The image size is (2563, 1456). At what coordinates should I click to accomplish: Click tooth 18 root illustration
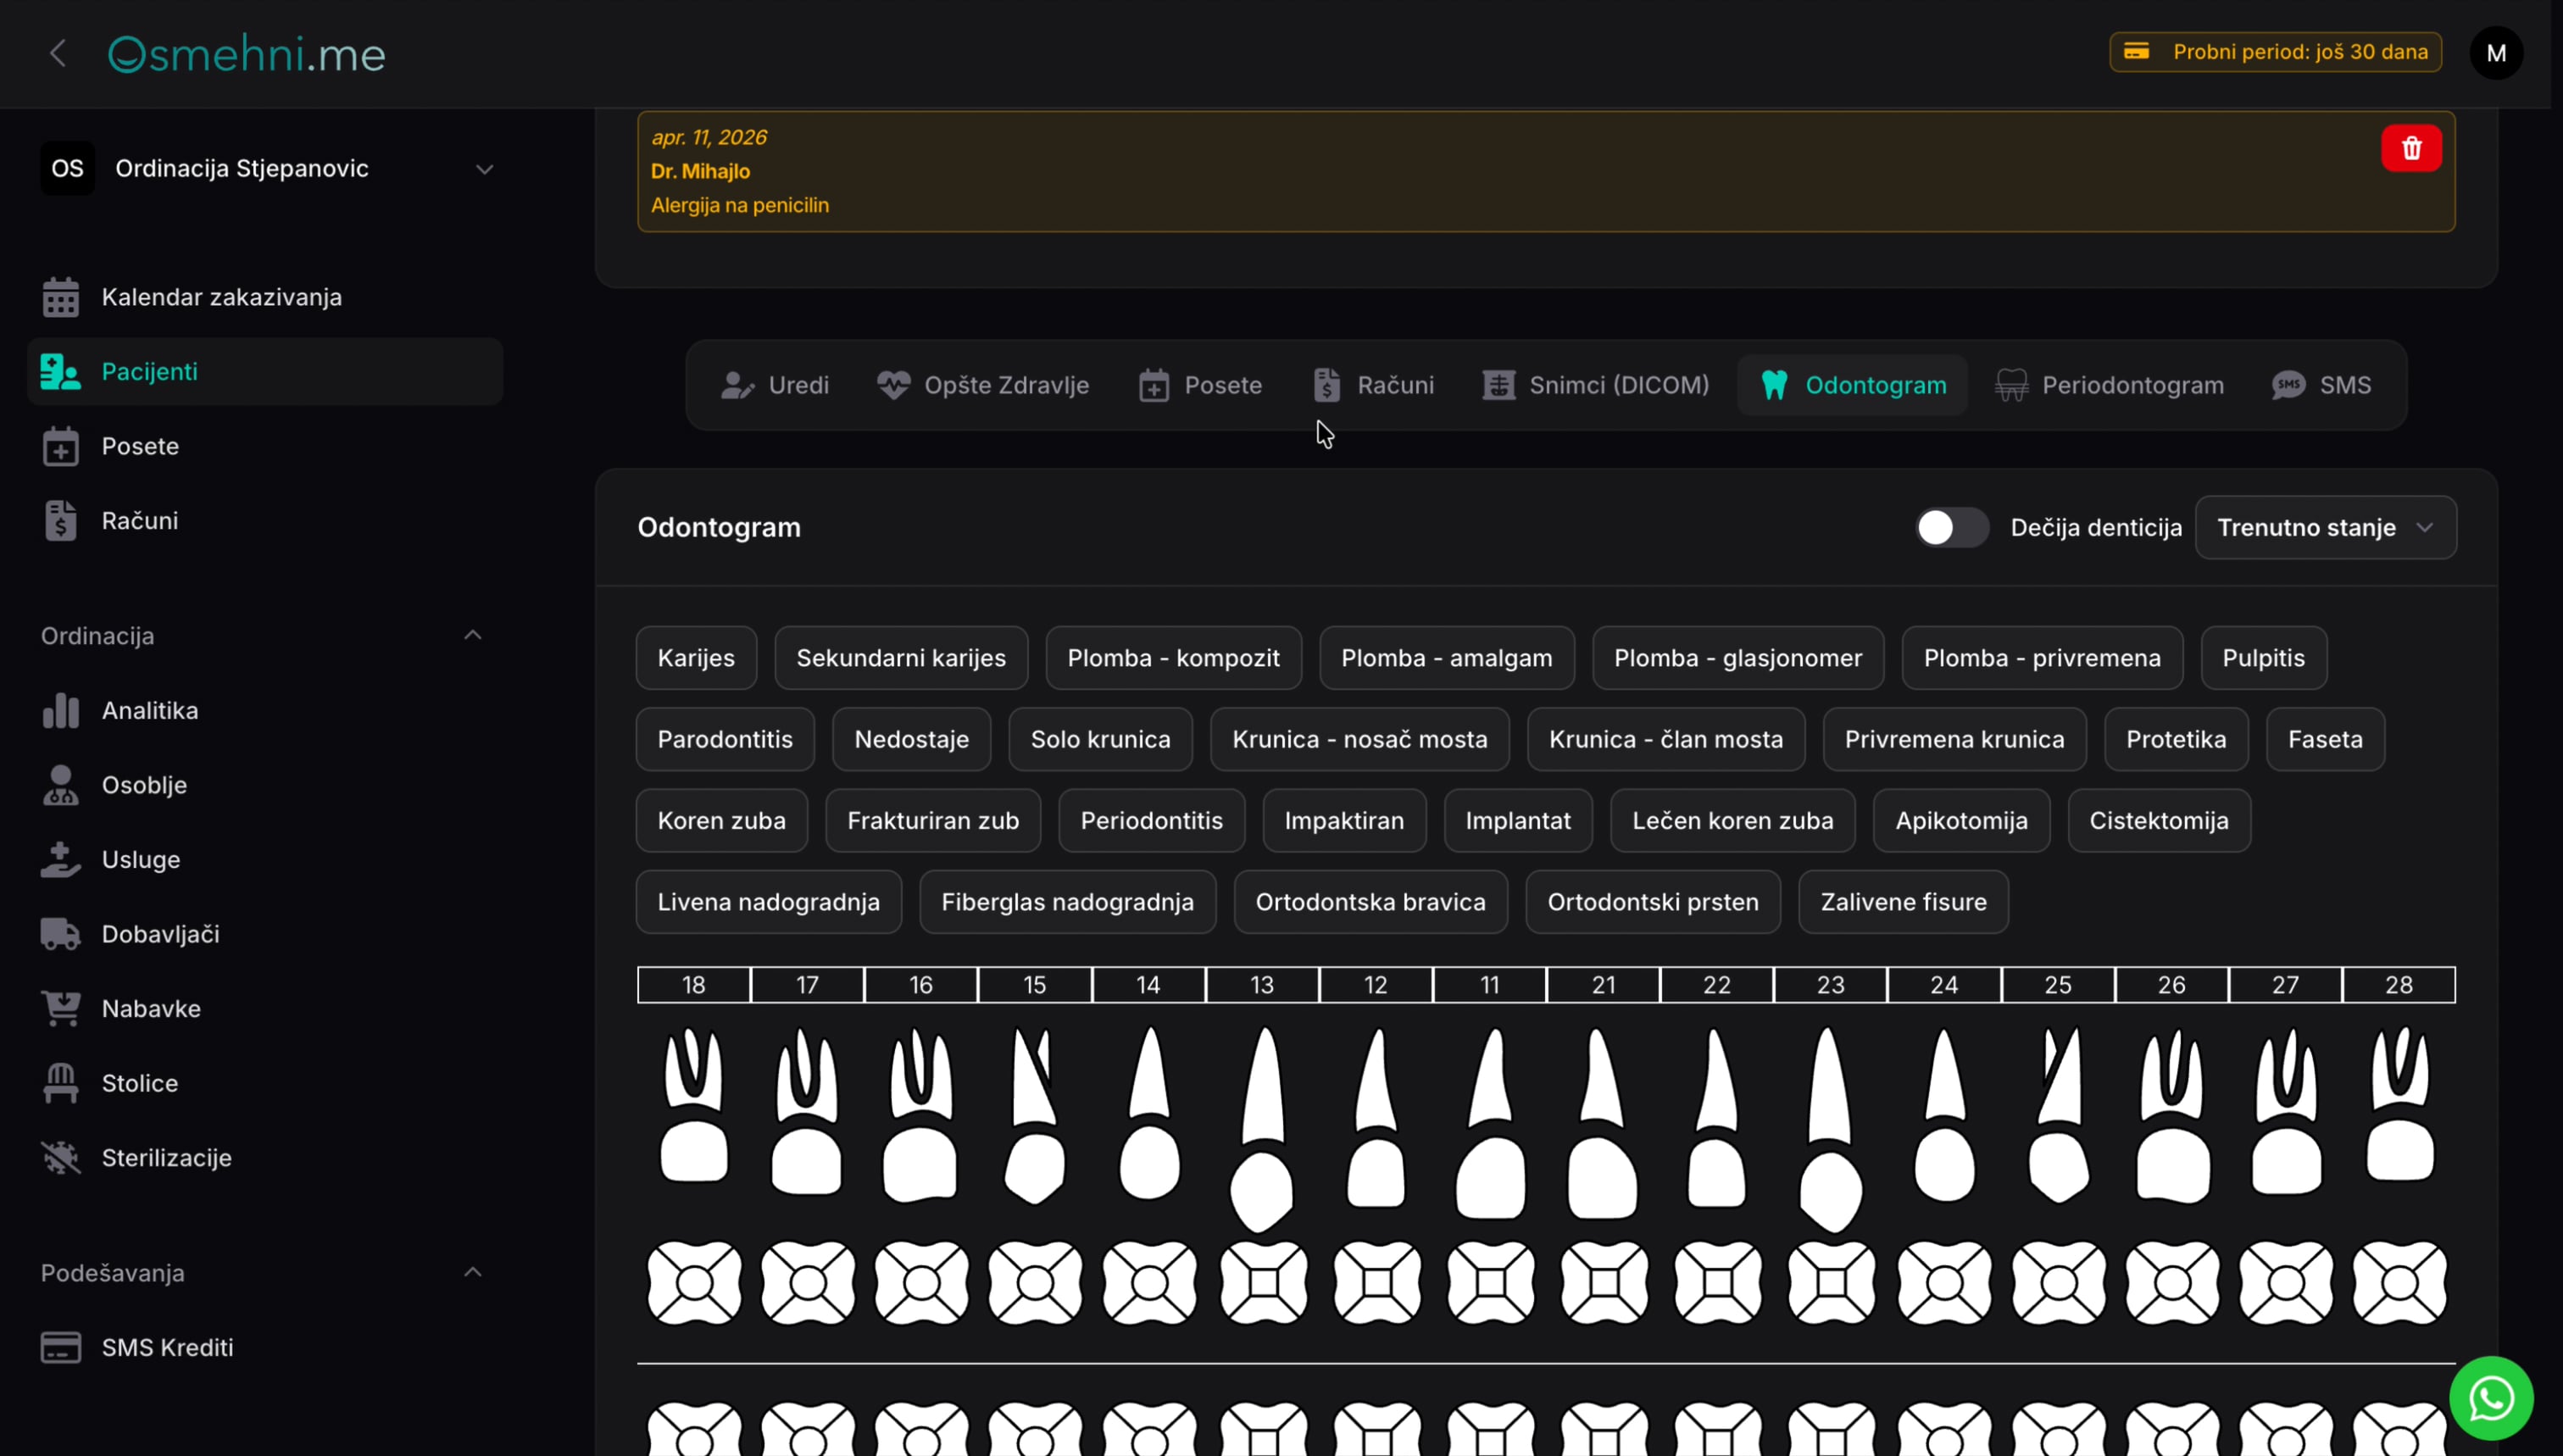point(694,1068)
